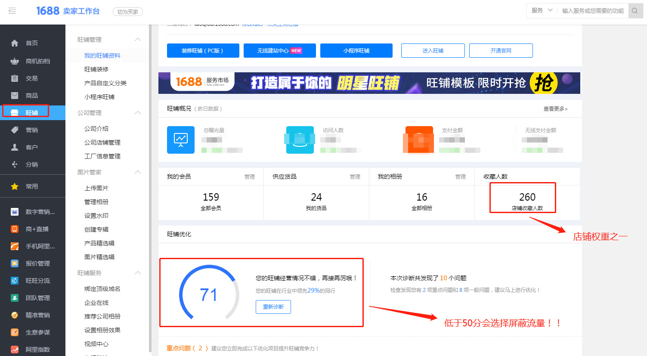The height and width of the screenshot is (356, 647).
Task: Open 视频中心 submenu item
Action: (x=96, y=344)
